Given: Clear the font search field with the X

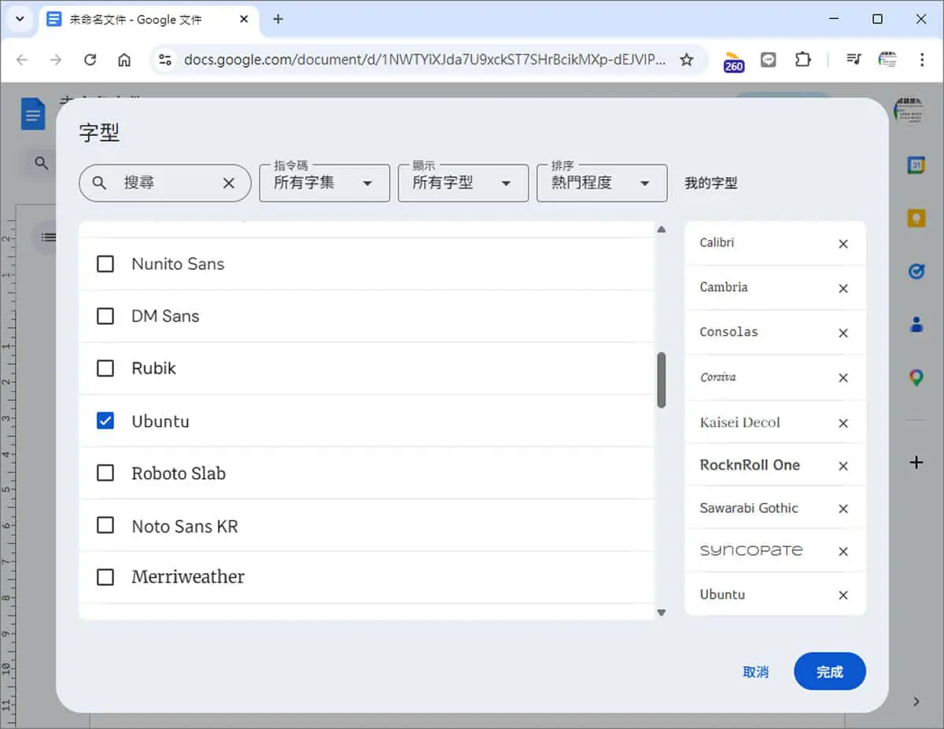Looking at the screenshot, I should click(x=229, y=183).
